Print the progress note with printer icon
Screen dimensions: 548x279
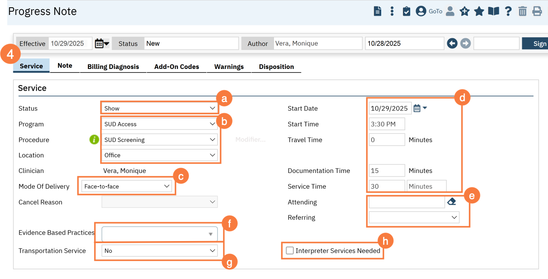(x=537, y=11)
